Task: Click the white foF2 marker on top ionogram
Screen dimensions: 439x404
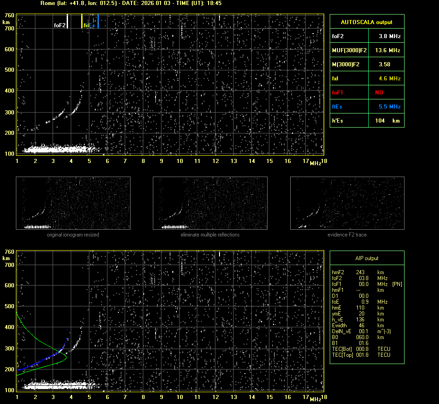Action: click(68, 21)
